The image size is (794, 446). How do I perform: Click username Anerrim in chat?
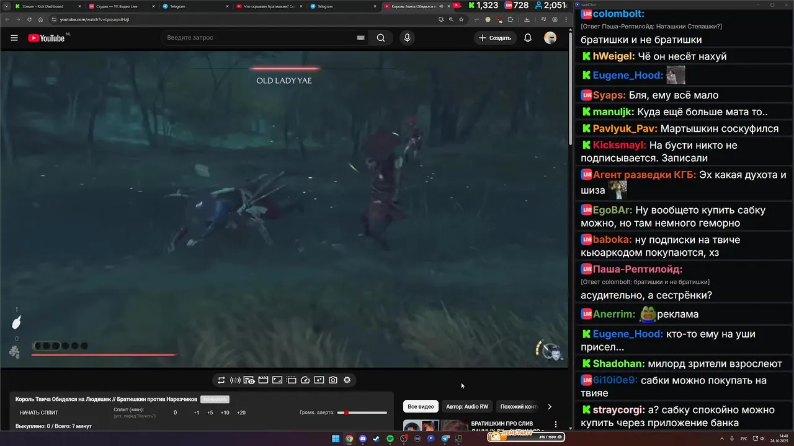[614, 314]
